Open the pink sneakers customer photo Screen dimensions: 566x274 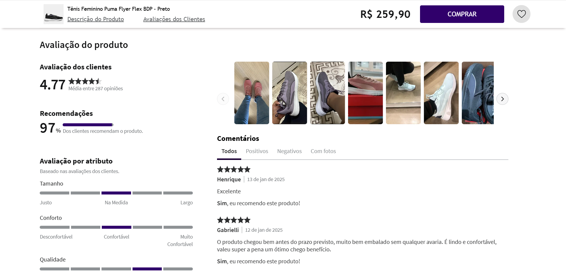click(251, 93)
